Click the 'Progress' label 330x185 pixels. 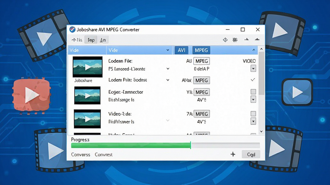[x=80, y=140]
